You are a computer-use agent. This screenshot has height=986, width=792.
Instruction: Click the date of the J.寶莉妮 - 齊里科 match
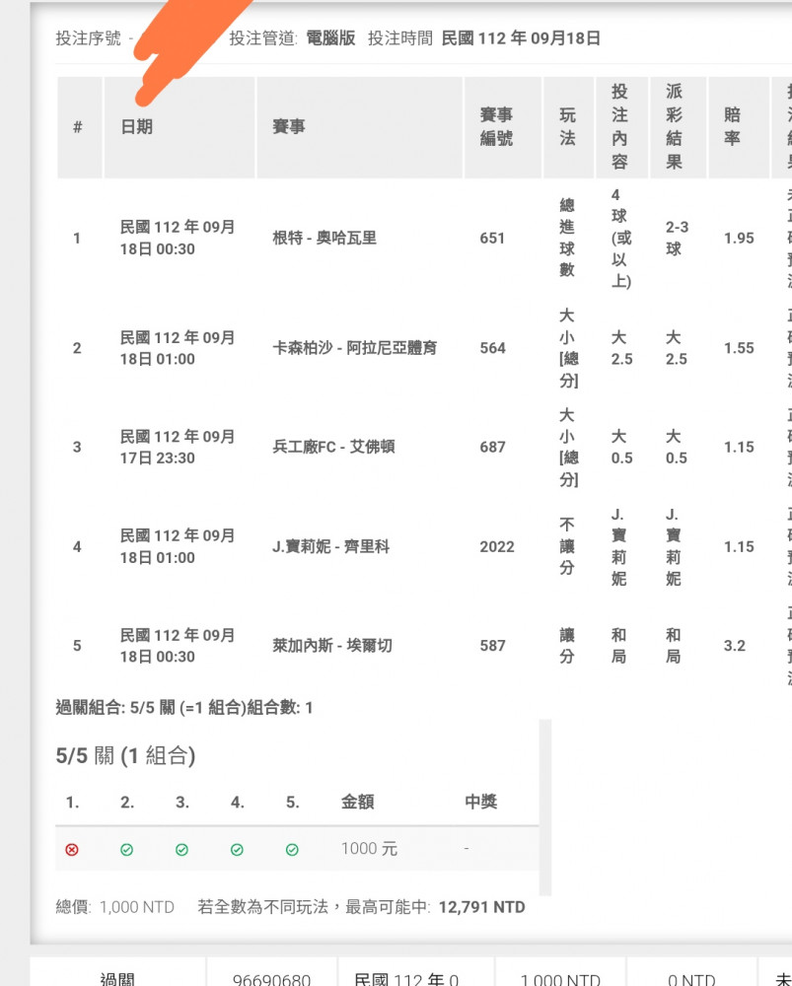pos(178,546)
